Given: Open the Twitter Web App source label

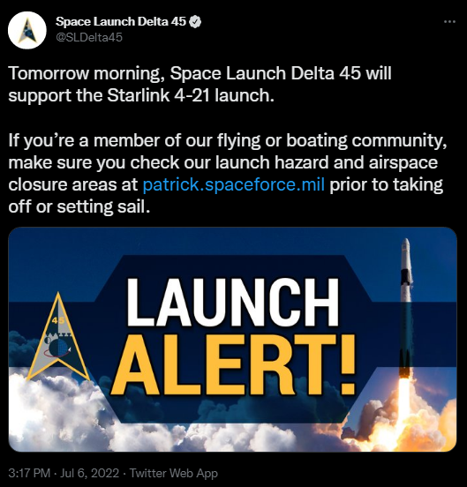Looking at the screenshot, I should point(174,473).
